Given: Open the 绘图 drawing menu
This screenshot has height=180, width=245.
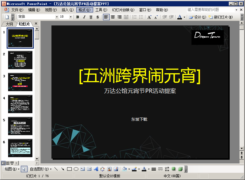Looking at the screenshot, I should [12, 169].
